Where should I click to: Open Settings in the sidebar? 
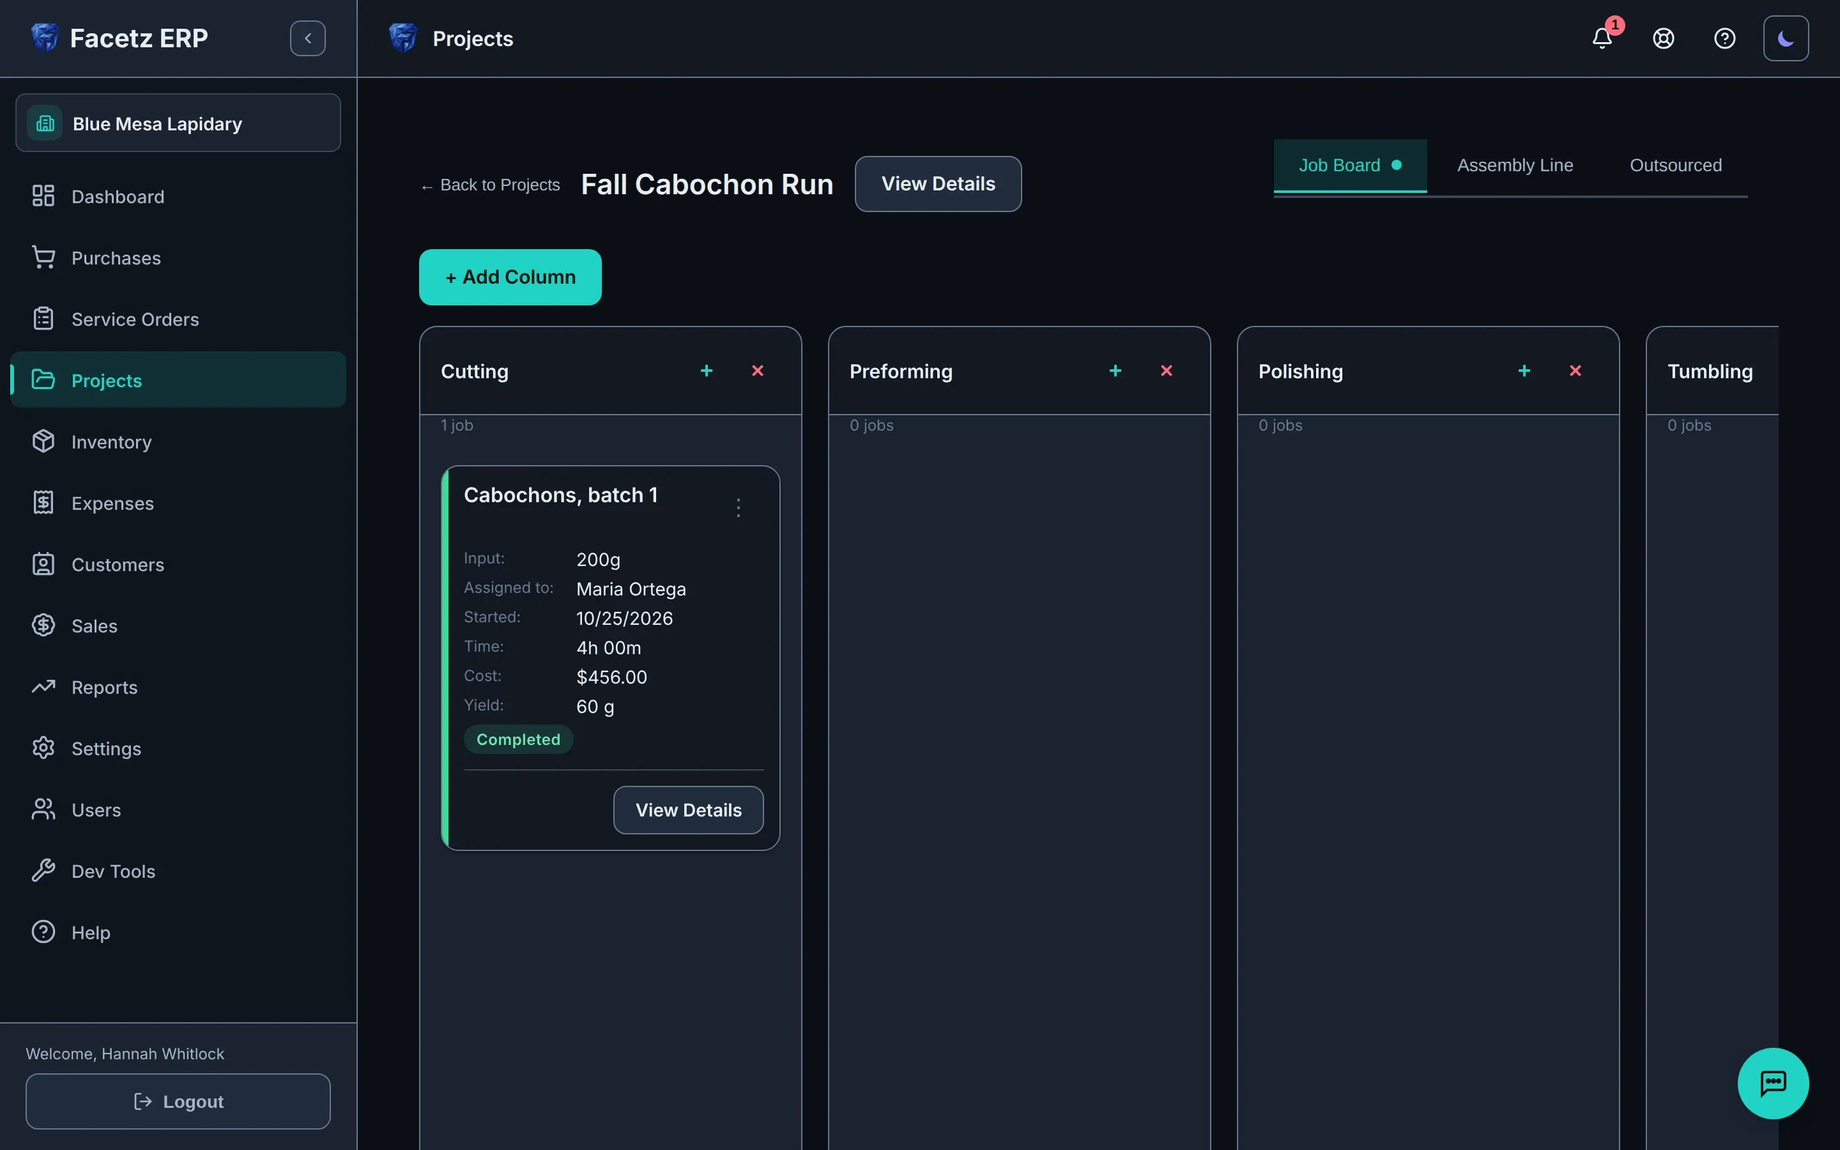coord(178,748)
